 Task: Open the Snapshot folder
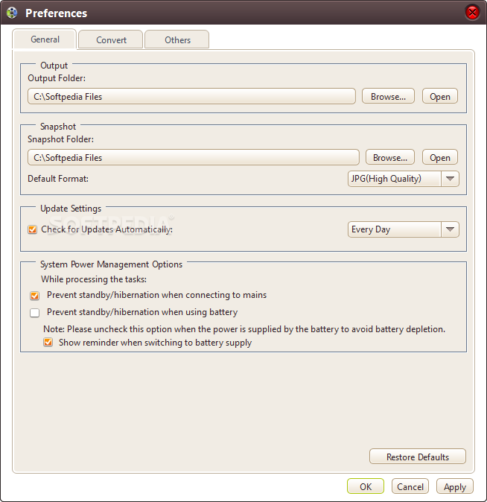[x=440, y=157]
